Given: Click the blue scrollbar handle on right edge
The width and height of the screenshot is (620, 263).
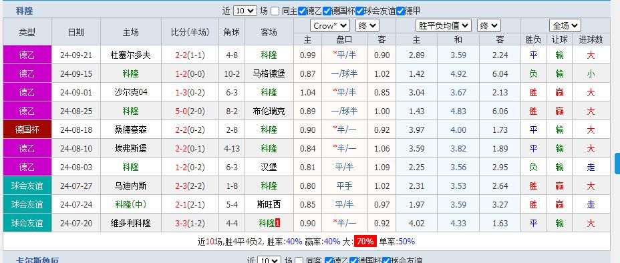Looking at the screenshot, I should click(617, 164).
